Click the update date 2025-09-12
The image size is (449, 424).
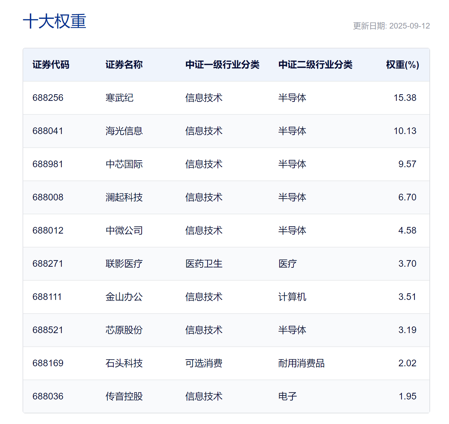pyautogui.click(x=410, y=26)
